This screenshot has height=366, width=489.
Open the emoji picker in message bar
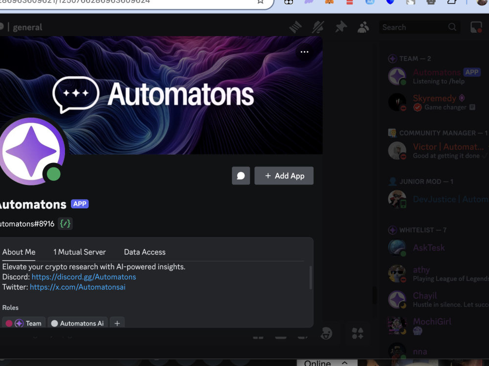click(326, 334)
